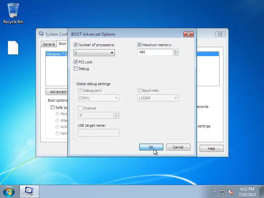Click the Advanced options button

[x=56, y=92]
